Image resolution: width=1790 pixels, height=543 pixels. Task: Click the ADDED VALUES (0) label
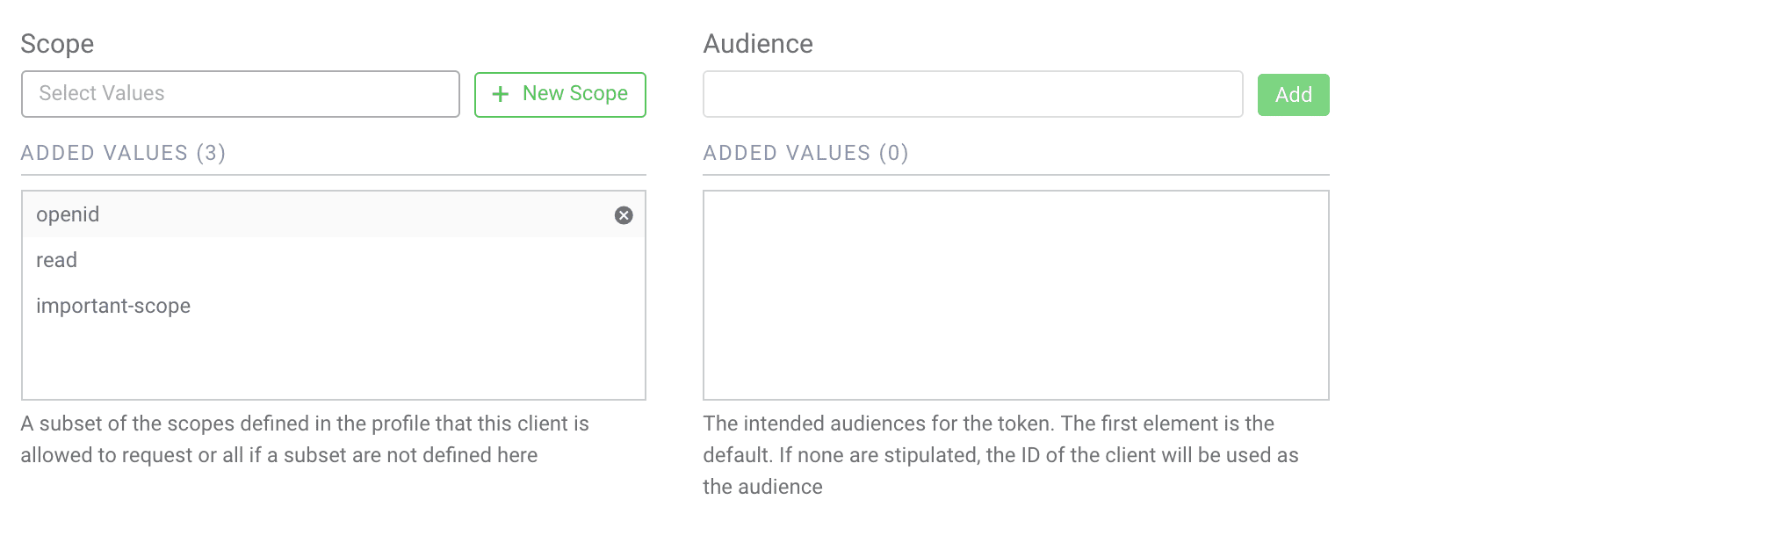(805, 153)
